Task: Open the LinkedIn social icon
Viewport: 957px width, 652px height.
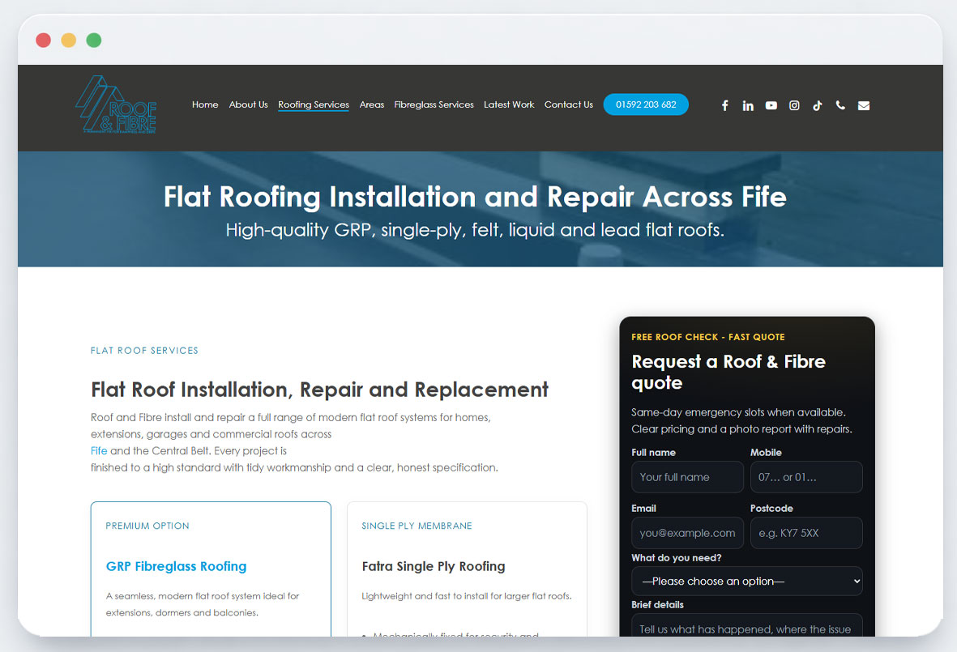Action: pos(748,105)
